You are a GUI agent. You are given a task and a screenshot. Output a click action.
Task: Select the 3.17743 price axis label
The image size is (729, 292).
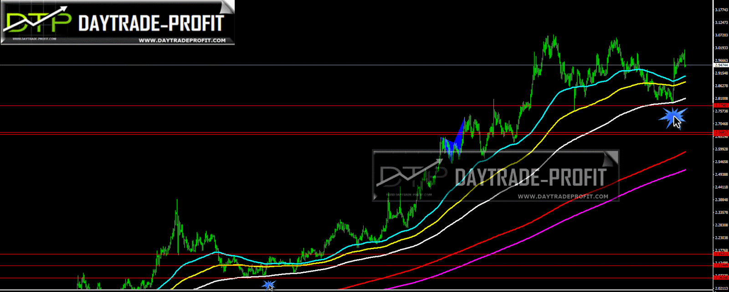[721, 10]
